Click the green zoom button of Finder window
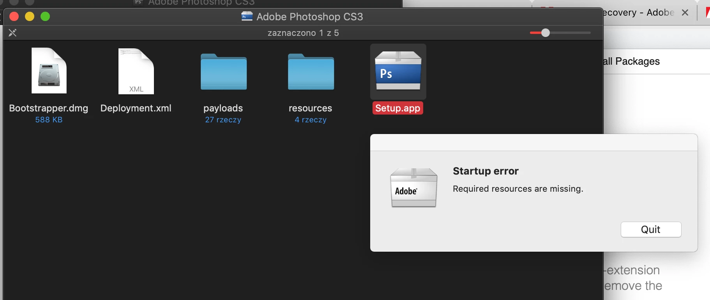 45,16
